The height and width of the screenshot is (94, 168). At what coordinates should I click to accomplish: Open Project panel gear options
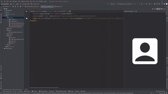pos(20,7)
